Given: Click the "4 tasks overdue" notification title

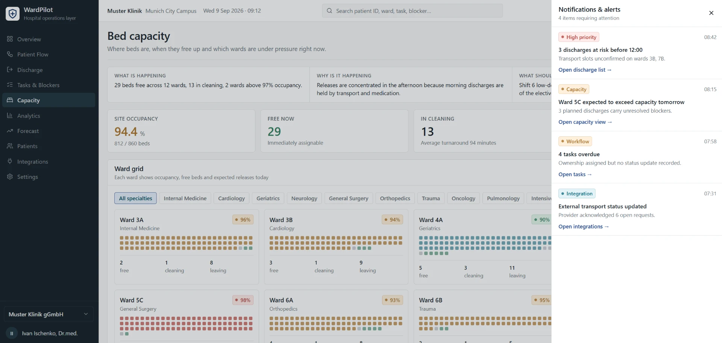Looking at the screenshot, I should pos(579,154).
